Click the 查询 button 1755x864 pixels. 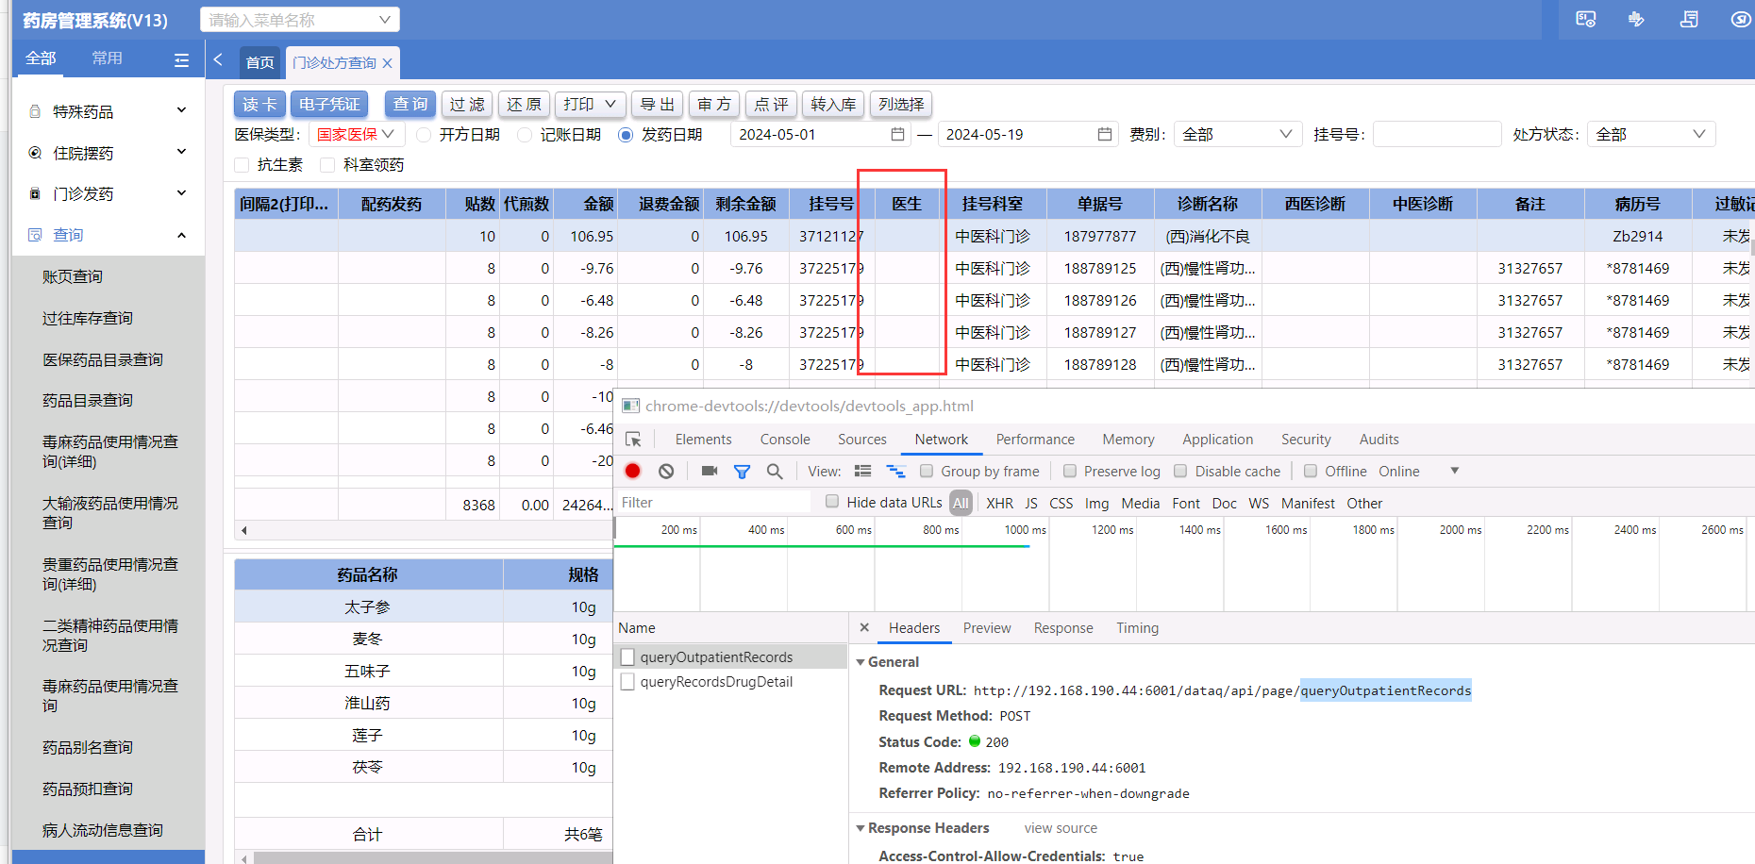coord(410,104)
